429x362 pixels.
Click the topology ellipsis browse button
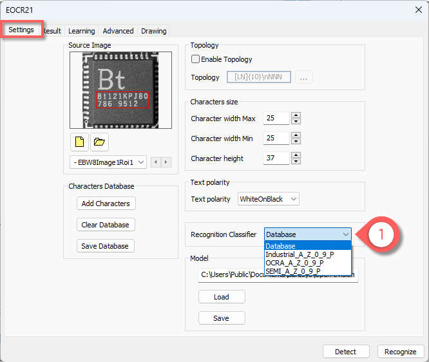coord(305,77)
